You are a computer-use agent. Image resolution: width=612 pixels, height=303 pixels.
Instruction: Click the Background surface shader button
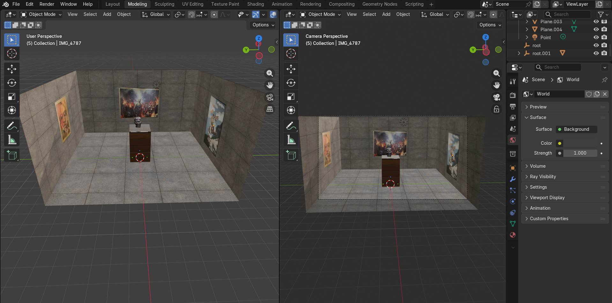click(x=577, y=129)
